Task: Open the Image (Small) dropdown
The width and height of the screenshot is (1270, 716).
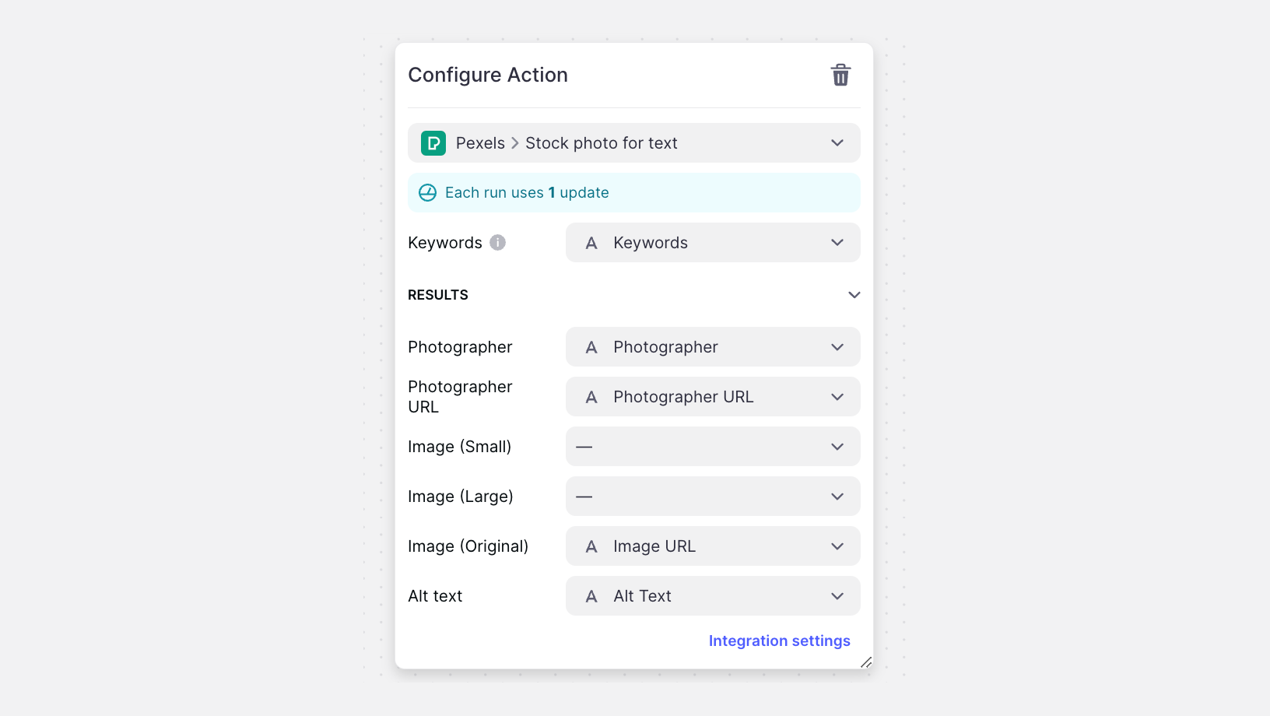Action: 837,446
